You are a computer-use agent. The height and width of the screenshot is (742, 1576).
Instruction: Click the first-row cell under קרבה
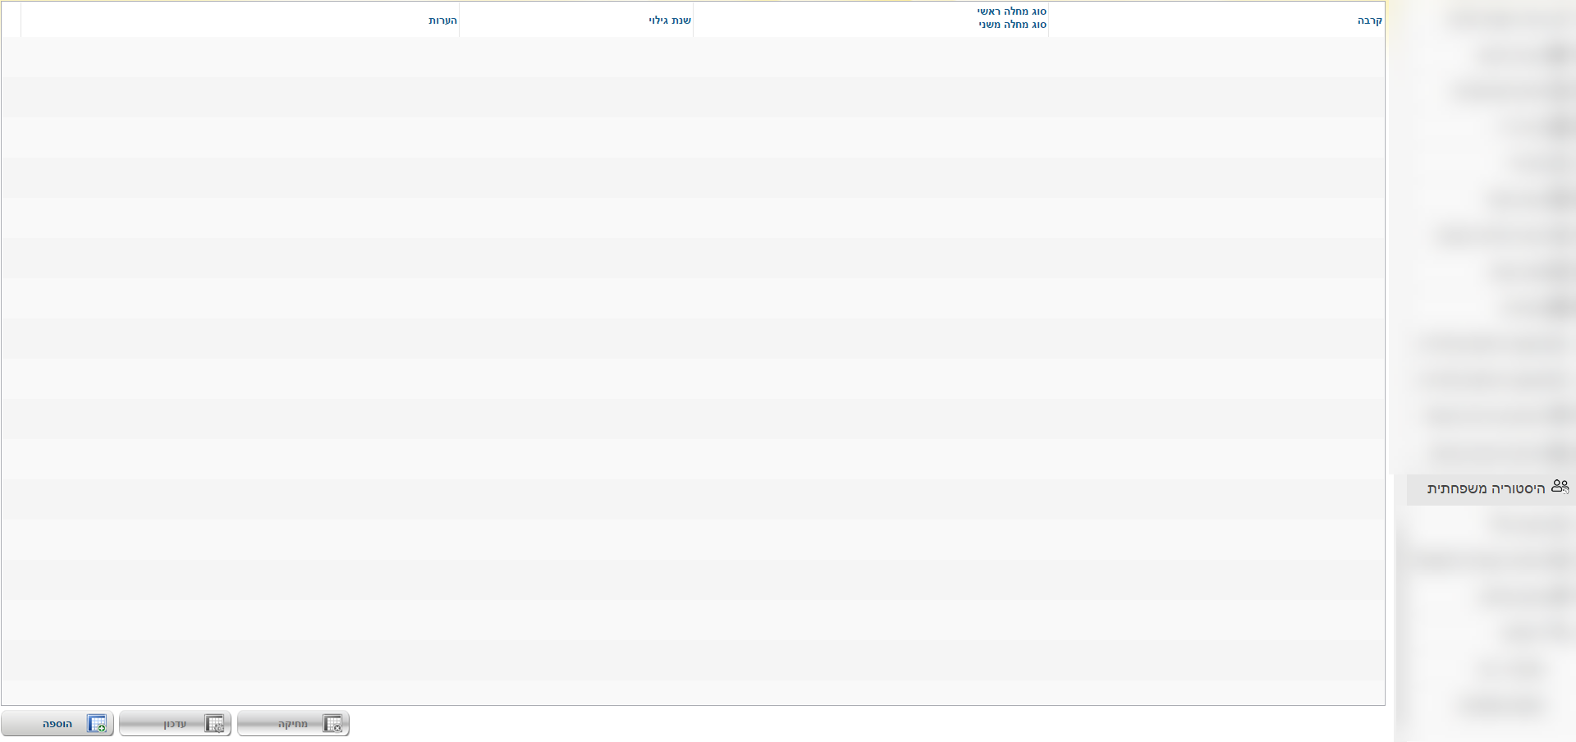tap(1216, 57)
